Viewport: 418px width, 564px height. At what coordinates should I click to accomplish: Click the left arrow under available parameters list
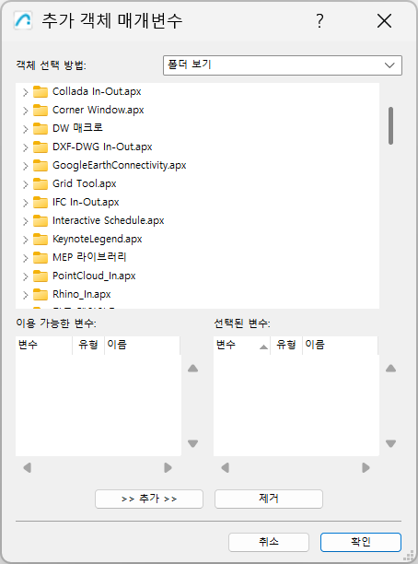[x=28, y=467]
